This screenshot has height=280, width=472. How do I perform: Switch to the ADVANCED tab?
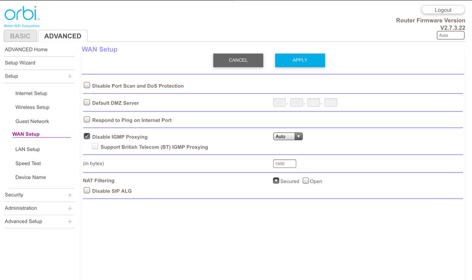(62, 36)
